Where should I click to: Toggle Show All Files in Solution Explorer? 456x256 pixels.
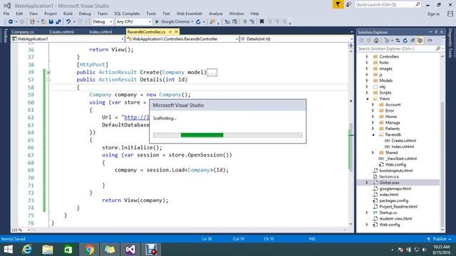[420, 41]
